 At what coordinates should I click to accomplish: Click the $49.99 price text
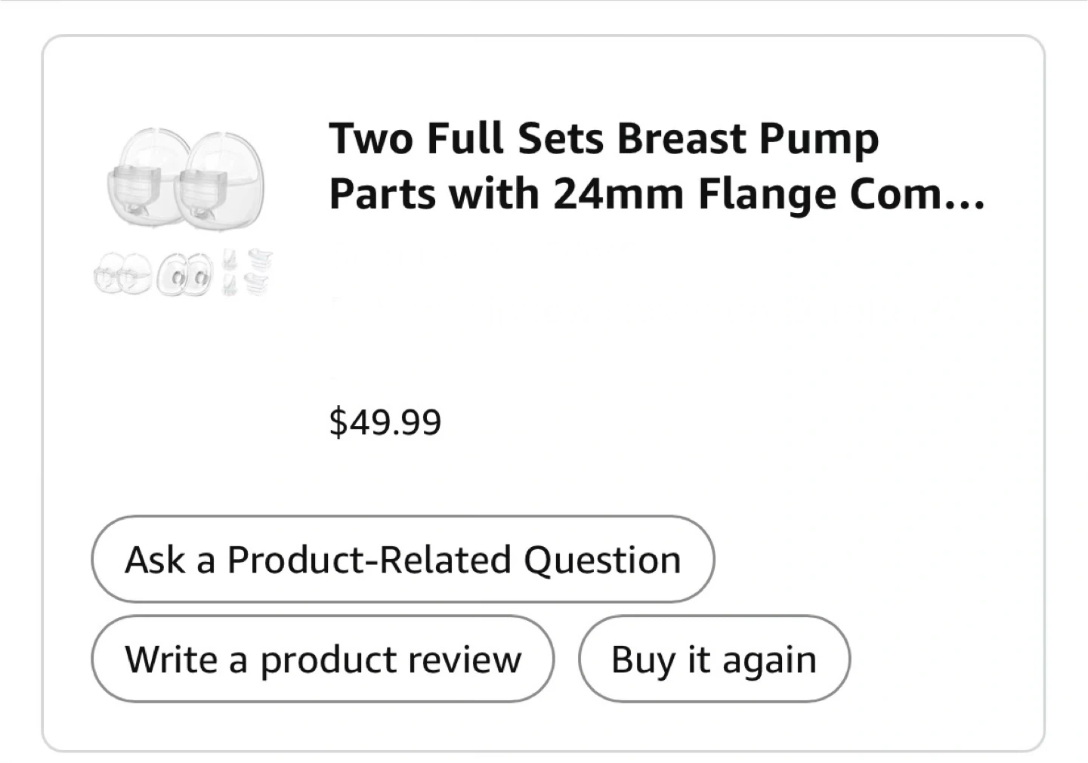385,422
